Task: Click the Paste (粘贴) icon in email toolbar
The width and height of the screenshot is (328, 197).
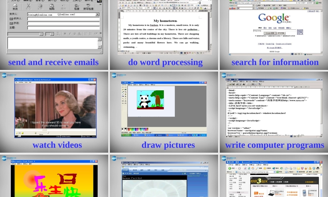Action: pyautogui.click(x=51, y=7)
